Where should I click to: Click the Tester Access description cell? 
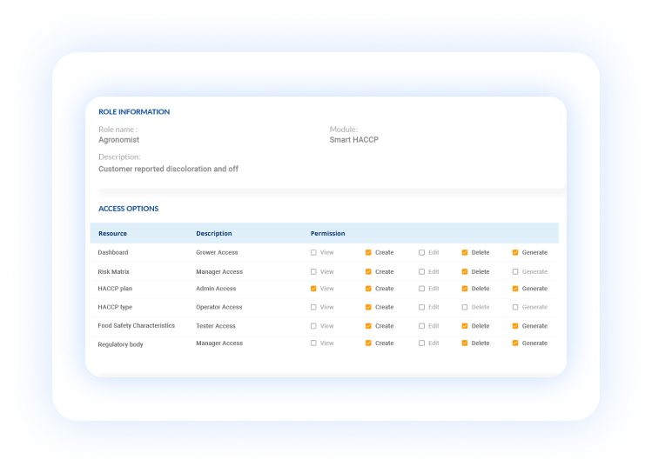coord(216,326)
